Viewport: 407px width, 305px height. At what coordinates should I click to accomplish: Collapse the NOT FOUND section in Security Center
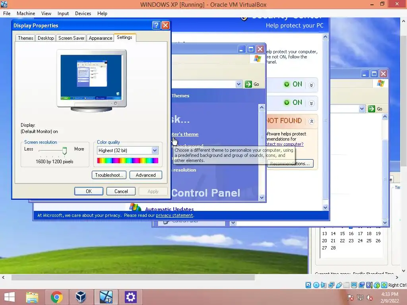312,122
